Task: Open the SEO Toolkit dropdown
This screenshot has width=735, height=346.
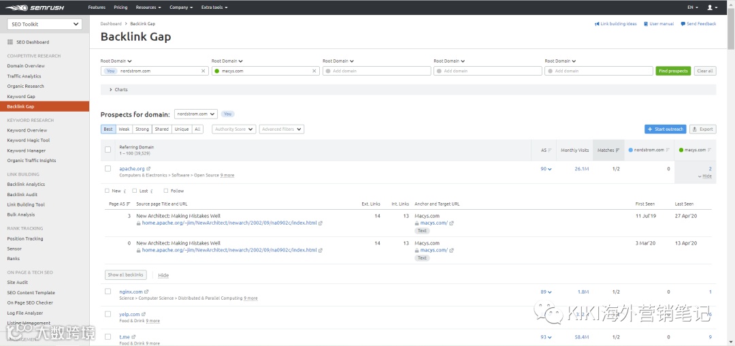Action: point(44,25)
